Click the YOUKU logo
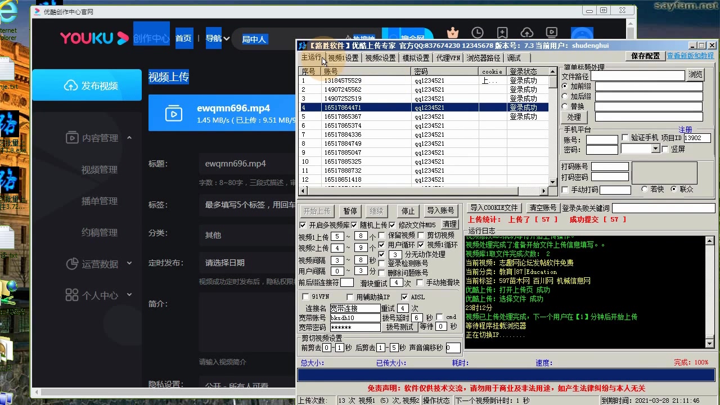Image resolution: width=720 pixels, height=405 pixels. coord(94,38)
